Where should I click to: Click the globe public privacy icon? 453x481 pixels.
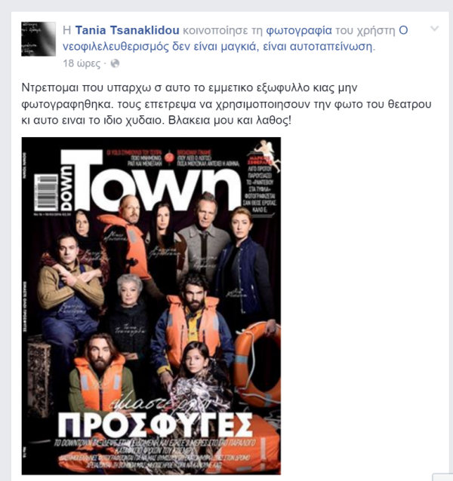point(115,63)
